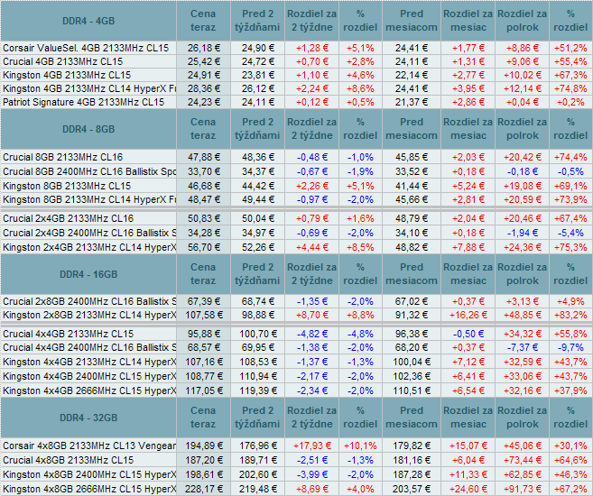Click the DDR4 - 8GB section heading

(88, 129)
